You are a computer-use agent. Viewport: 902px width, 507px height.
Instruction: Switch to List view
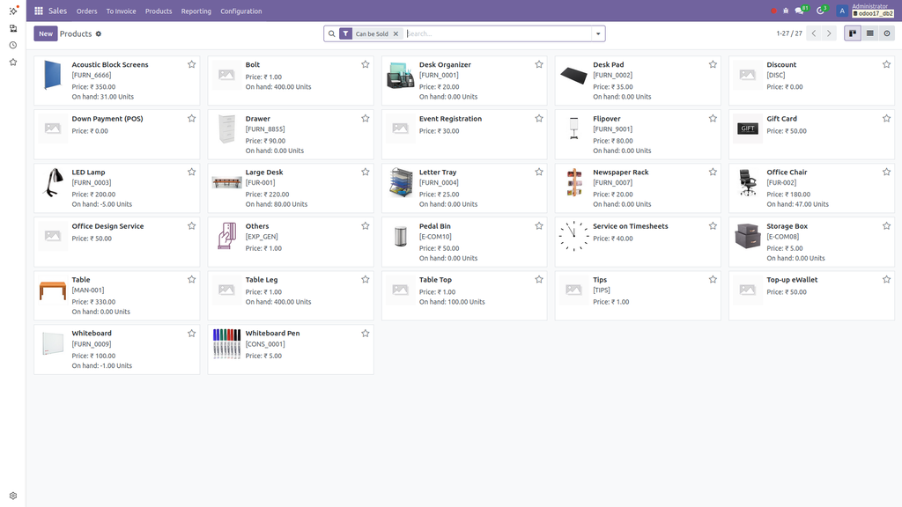[869, 33]
